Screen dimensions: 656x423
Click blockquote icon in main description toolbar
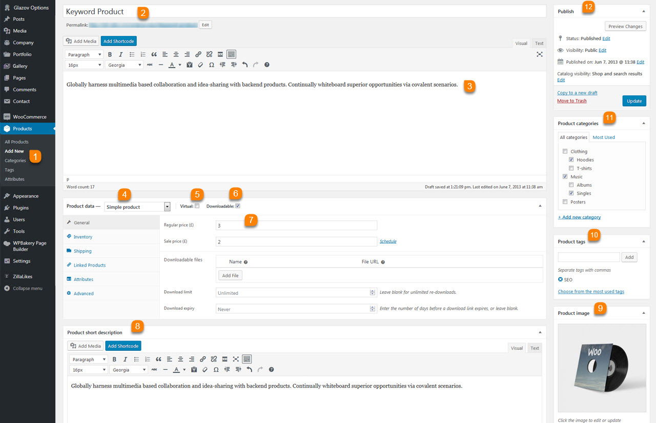coord(154,54)
